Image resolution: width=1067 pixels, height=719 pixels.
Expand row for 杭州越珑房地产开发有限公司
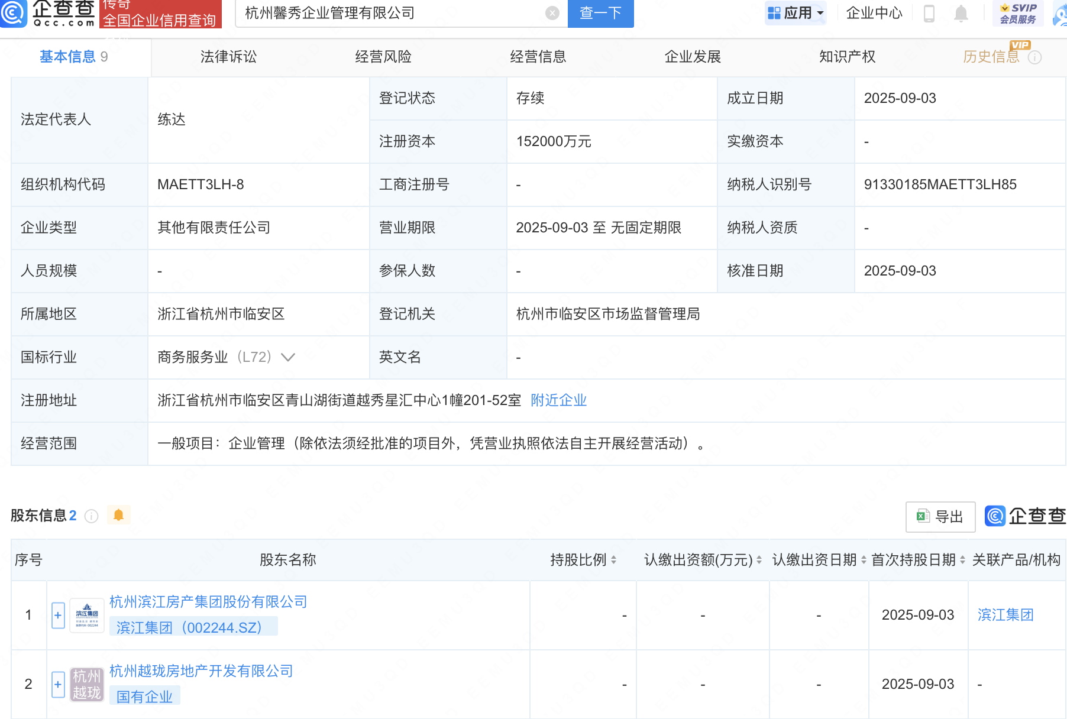pyautogui.click(x=58, y=685)
